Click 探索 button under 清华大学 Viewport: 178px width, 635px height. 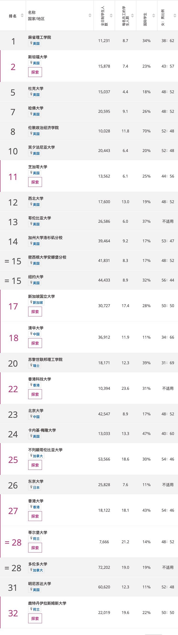pos(35,343)
